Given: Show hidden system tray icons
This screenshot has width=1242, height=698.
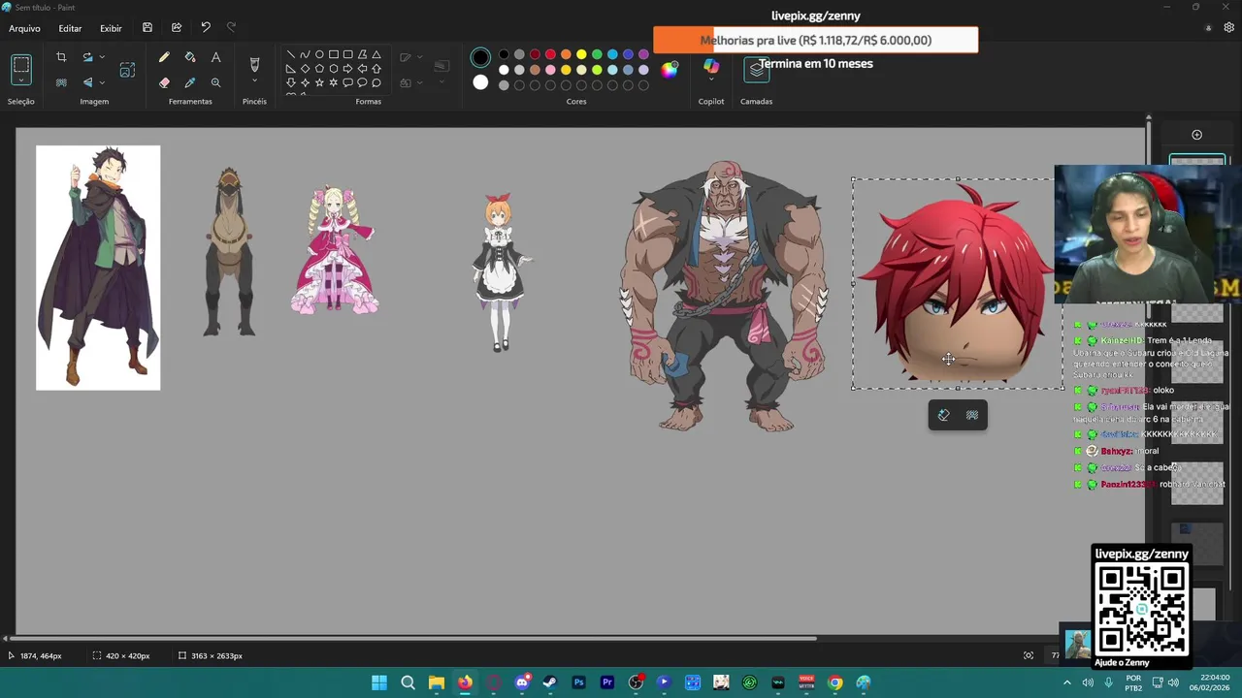Looking at the screenshot, I should [x=1066, y=682].
